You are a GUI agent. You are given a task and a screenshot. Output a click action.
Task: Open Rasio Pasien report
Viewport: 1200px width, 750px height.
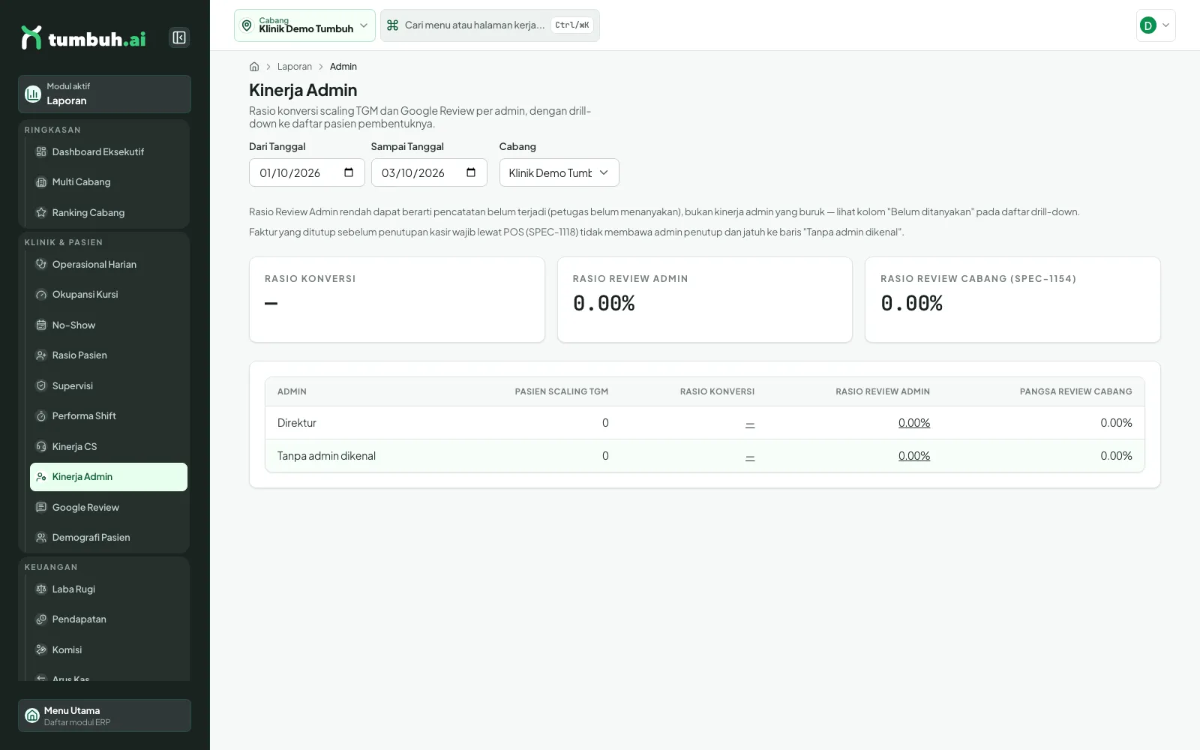click(x=109, y=355)
